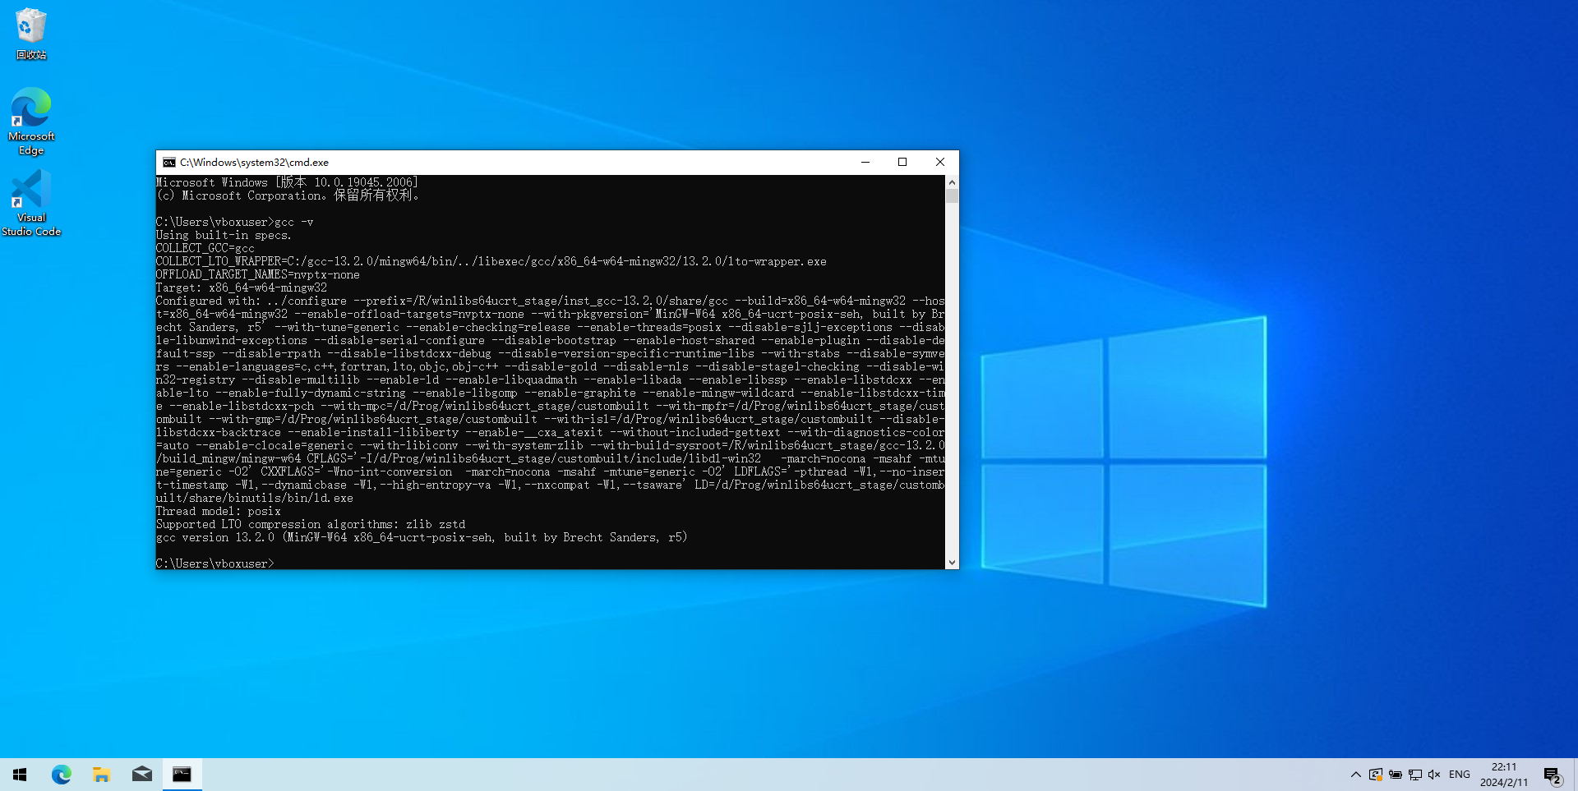This screenshot has width=1578, height=791.
Task: Click the console scrollbar up arrow
Action: click(x=952, y=182)
